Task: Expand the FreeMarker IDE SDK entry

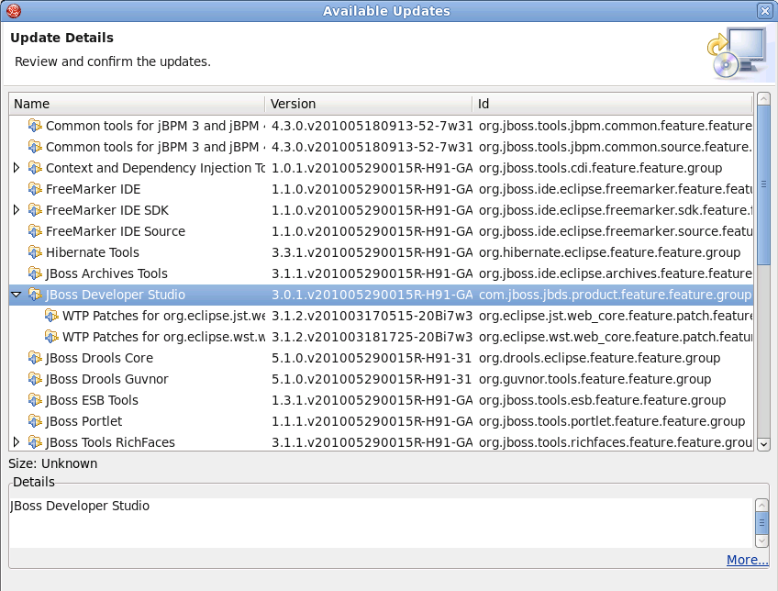Action: [x=17, y=210]
